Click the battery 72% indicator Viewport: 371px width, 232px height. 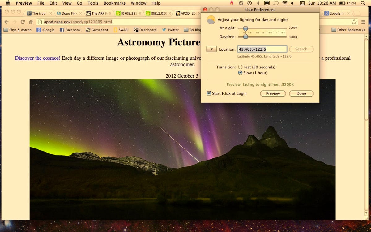[348, 3]
